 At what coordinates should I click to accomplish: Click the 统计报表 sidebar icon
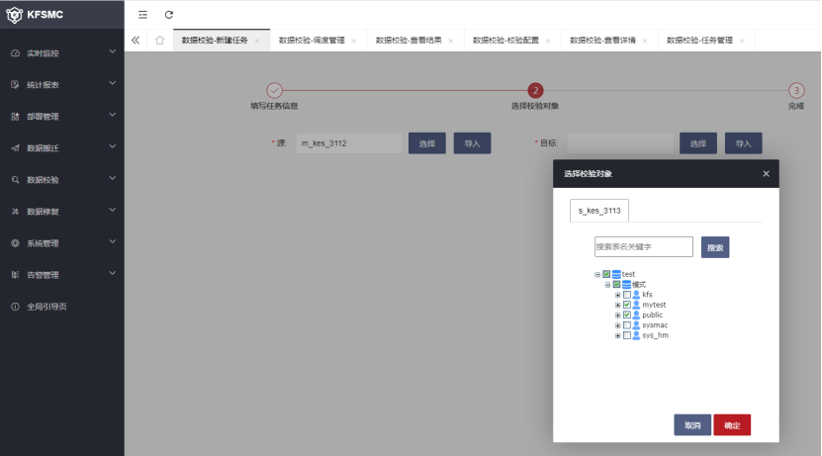pos(15,84)
